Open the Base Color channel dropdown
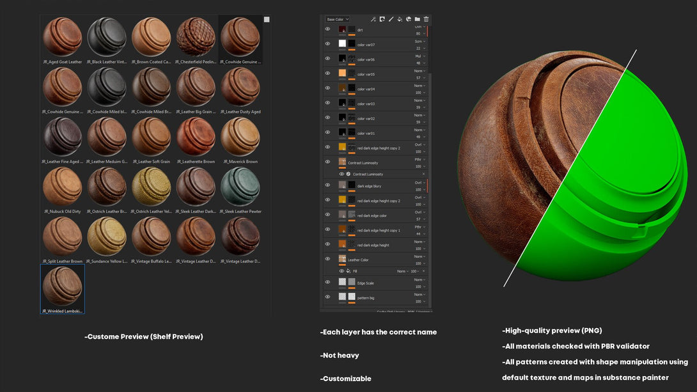 coord(338,19)
